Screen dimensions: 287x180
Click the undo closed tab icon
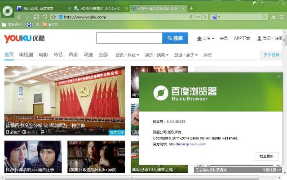click(x=45, y=17)
